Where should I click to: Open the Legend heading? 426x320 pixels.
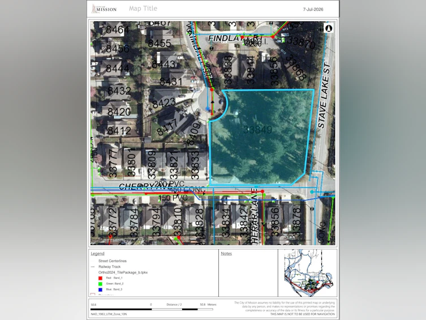tap(97, 253)
